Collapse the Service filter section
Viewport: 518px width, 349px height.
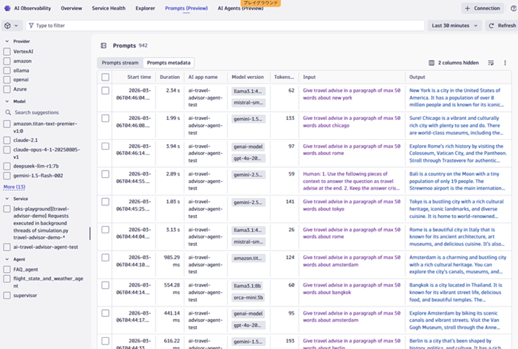7,198
